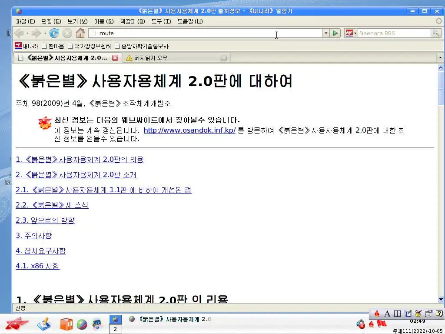Image resolution: width=445 pixels, height=334 pixels.
Task: Open link 1. 《붉은별》사용자용체계 2.0판의 리용
Action: coord(80,159)
